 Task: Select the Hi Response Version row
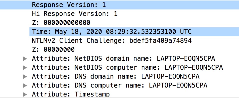(x=75, y=14)
